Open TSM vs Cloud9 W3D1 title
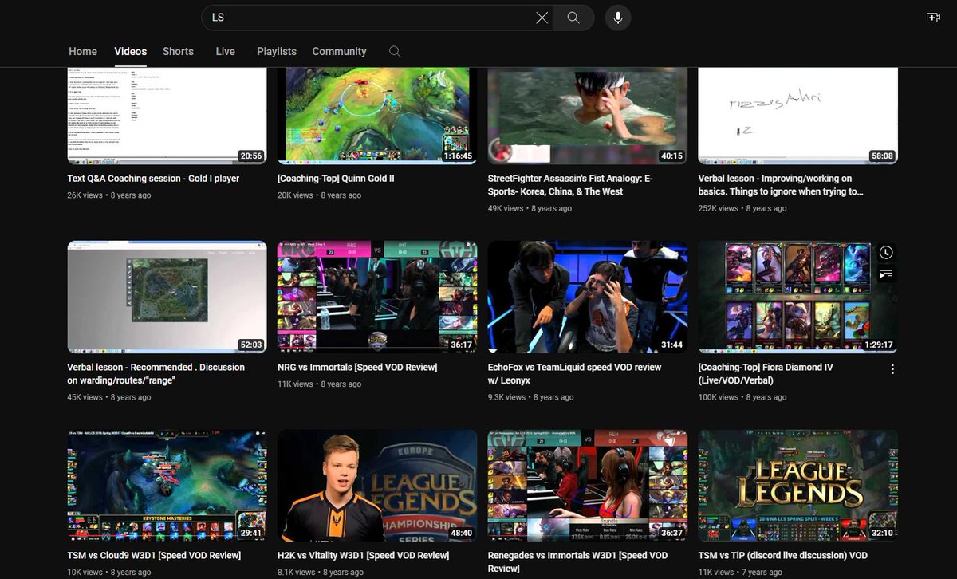The height and width of the screenshot is (579, 957). [x=154, y=555]
